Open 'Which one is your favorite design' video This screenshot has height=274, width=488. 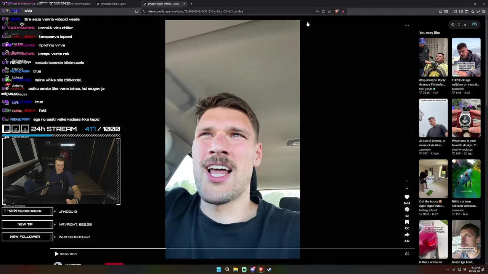click(466, 118)
